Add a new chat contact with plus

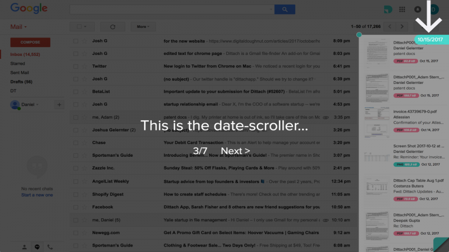coord(59,105)
